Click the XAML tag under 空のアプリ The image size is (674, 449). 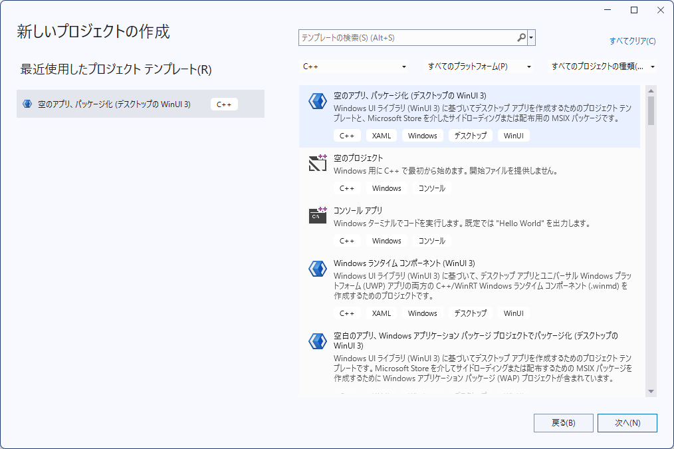[x=381, y=135]
